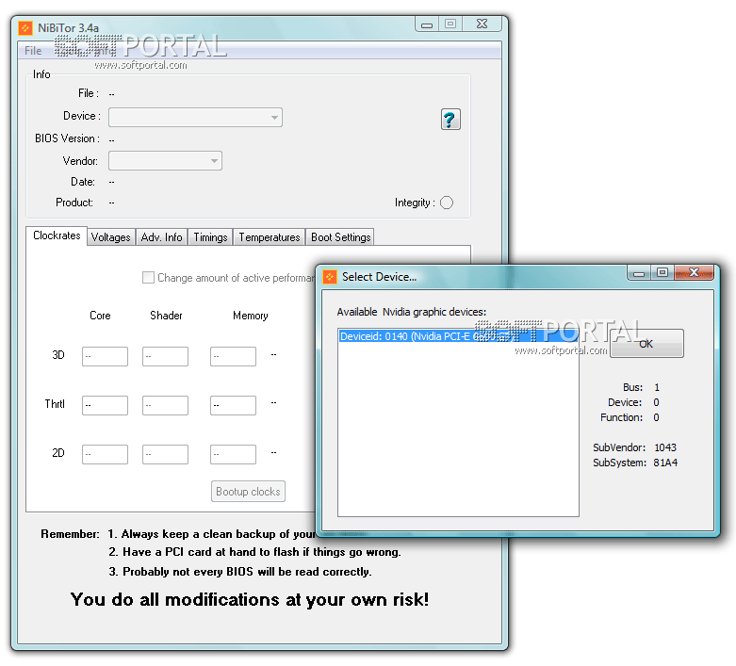
Task: Click the blue question mark help icon
Action: click(x=450, y=120)
